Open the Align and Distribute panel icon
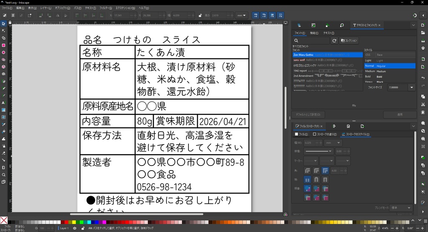This screenshot has height=232, width=428. (x=334, y=126)
